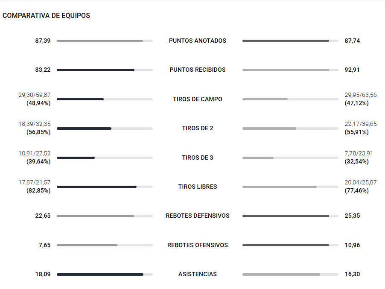Click the Comparativa de Equipos heading
This screenshot has height=289, width=385.
(x=46, y=15)
